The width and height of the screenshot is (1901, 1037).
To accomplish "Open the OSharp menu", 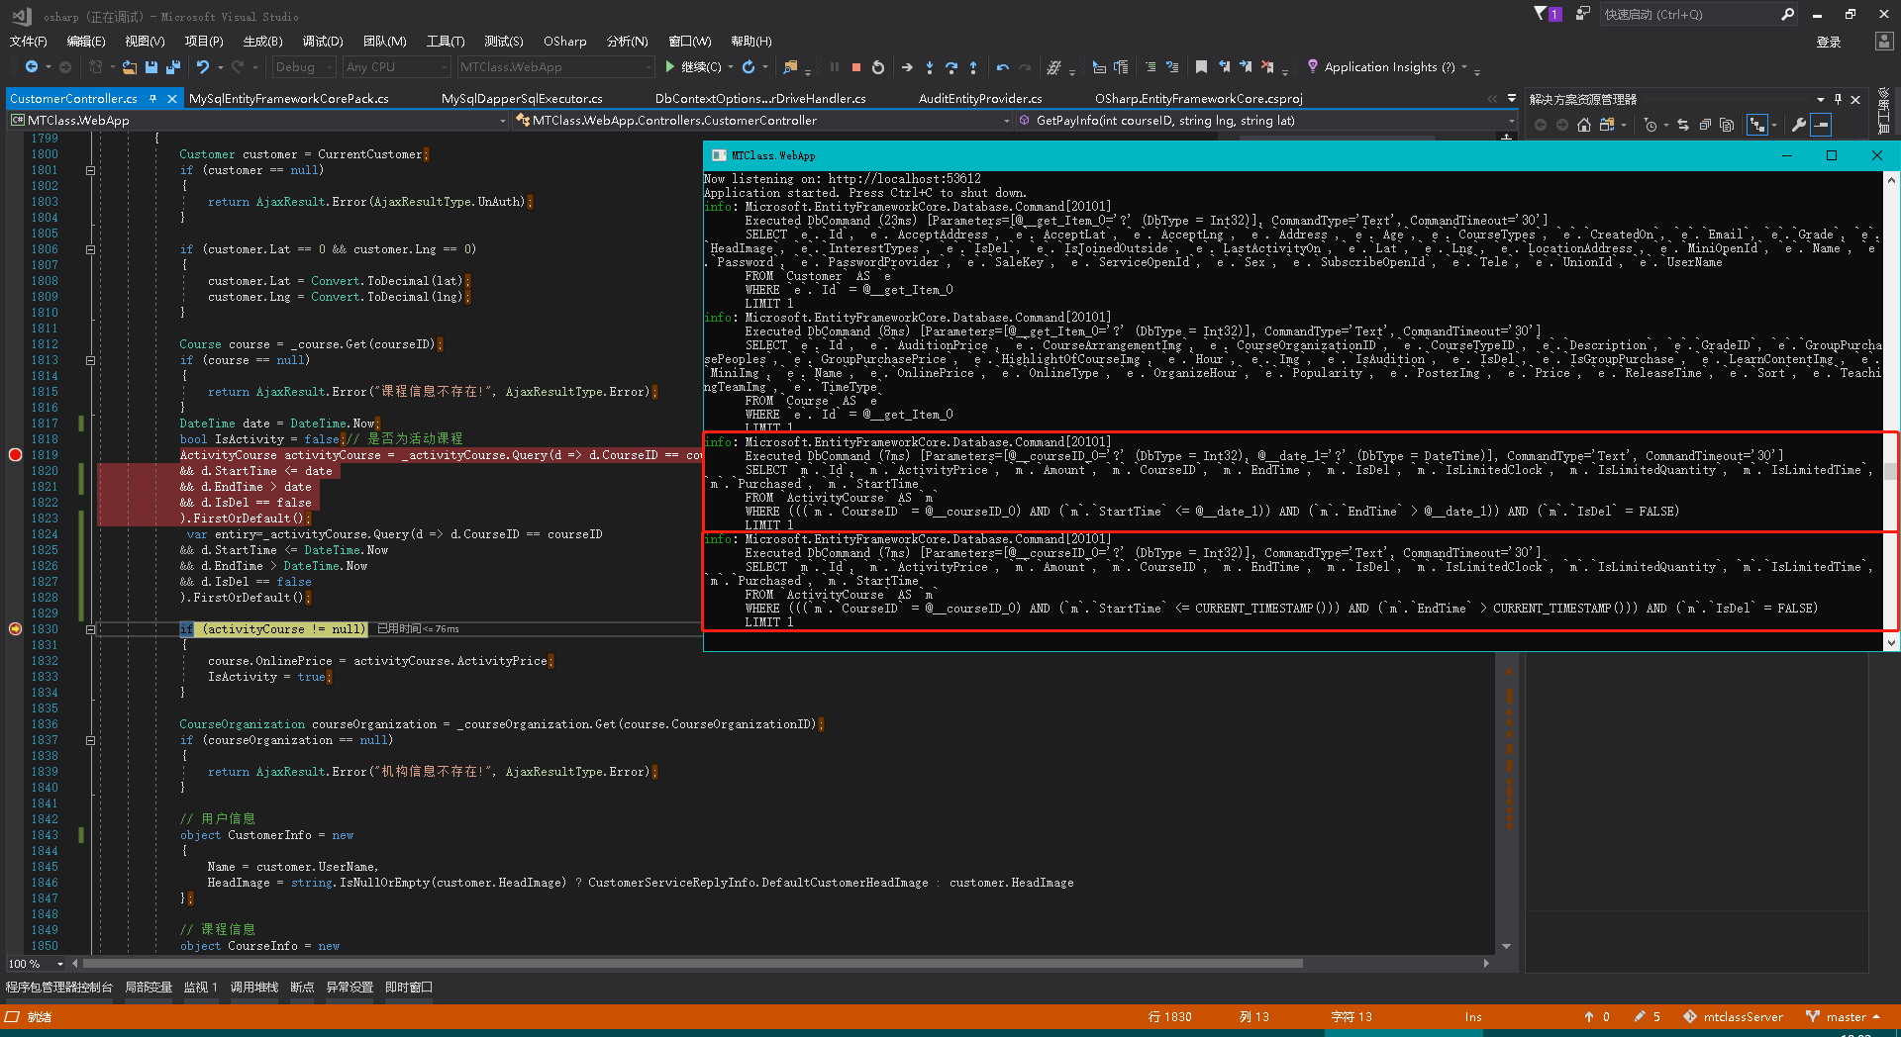I will (x=564, y=41).
